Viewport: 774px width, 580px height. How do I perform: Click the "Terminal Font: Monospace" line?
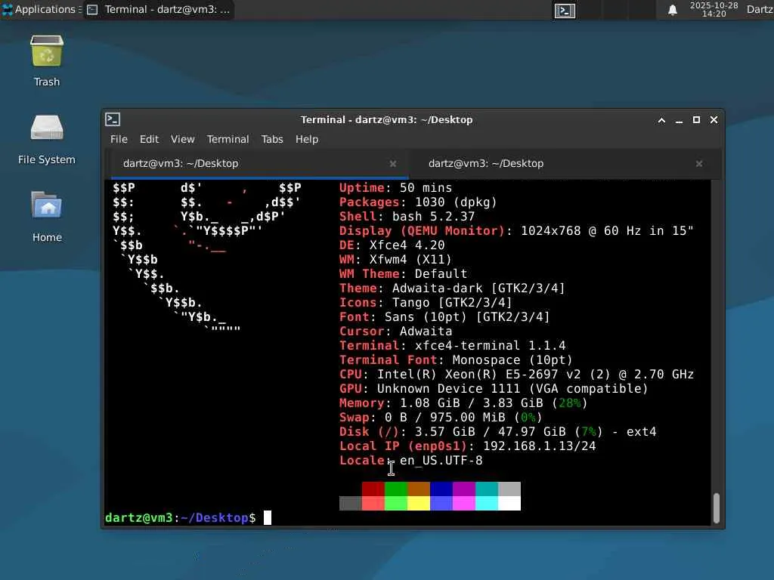(x=456, y=359)
